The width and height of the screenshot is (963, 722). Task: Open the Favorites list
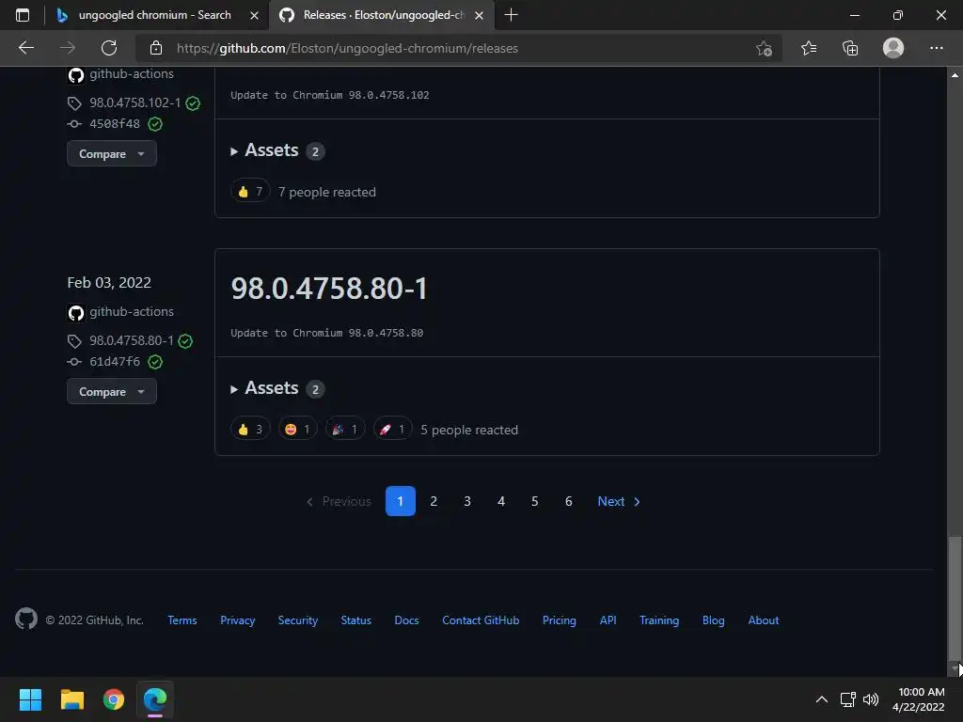(x=809, y=48)
